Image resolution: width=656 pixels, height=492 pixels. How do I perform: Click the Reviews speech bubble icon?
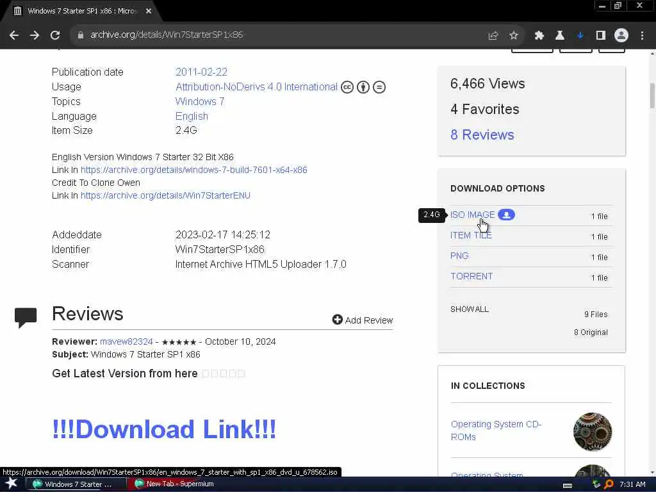(x=26, y=318)
